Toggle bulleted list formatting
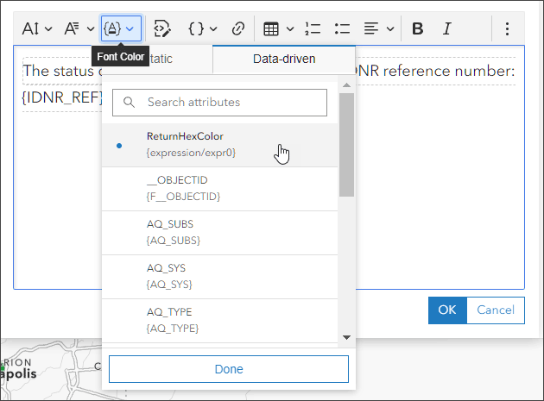 [341, 28]
